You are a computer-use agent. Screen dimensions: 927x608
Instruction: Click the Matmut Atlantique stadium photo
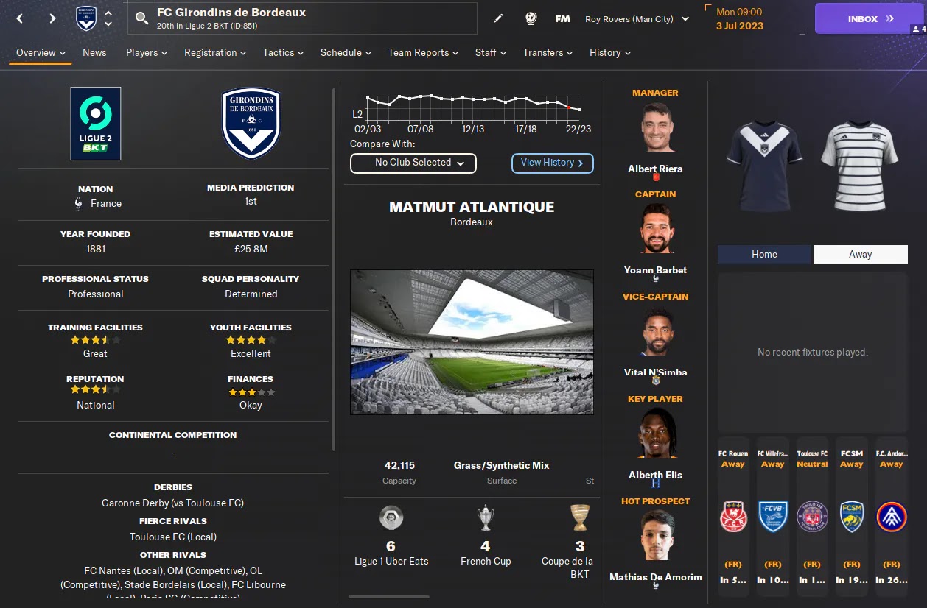(472, 342)
